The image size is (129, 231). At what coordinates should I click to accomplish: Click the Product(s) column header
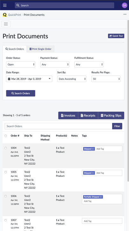click(x=61, y=136)
